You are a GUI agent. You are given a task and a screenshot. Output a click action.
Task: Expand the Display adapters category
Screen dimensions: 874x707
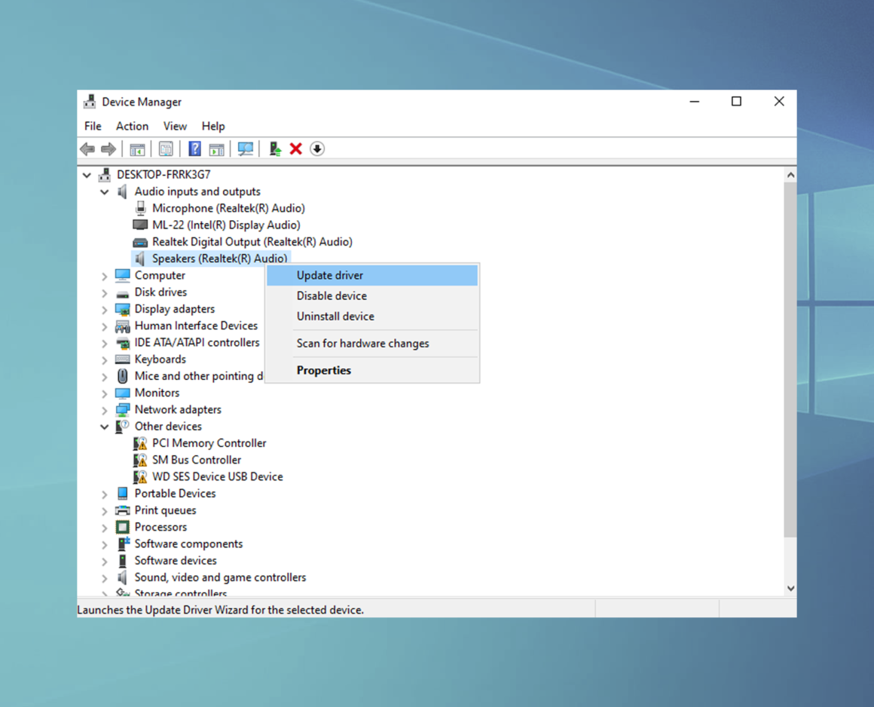(105, 309)
